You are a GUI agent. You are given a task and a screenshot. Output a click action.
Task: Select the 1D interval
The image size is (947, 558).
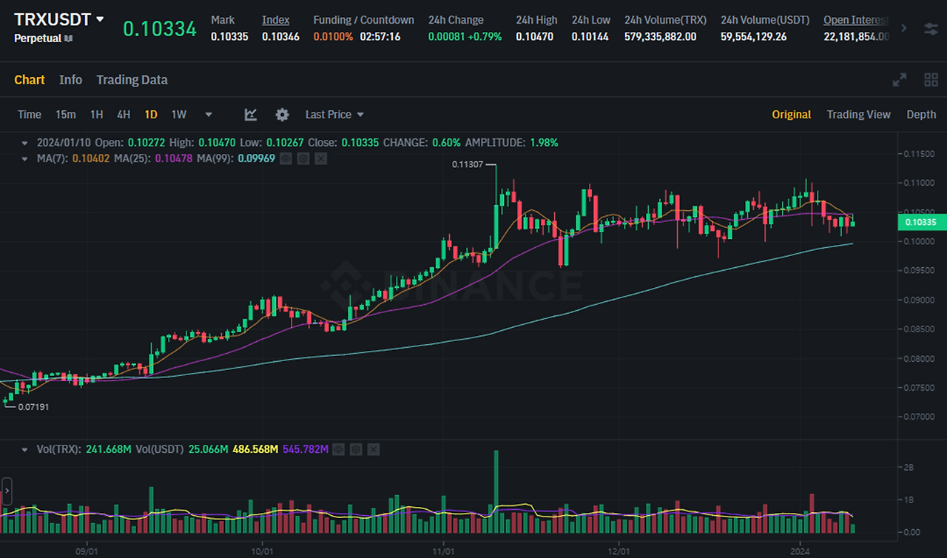[151, 115]
